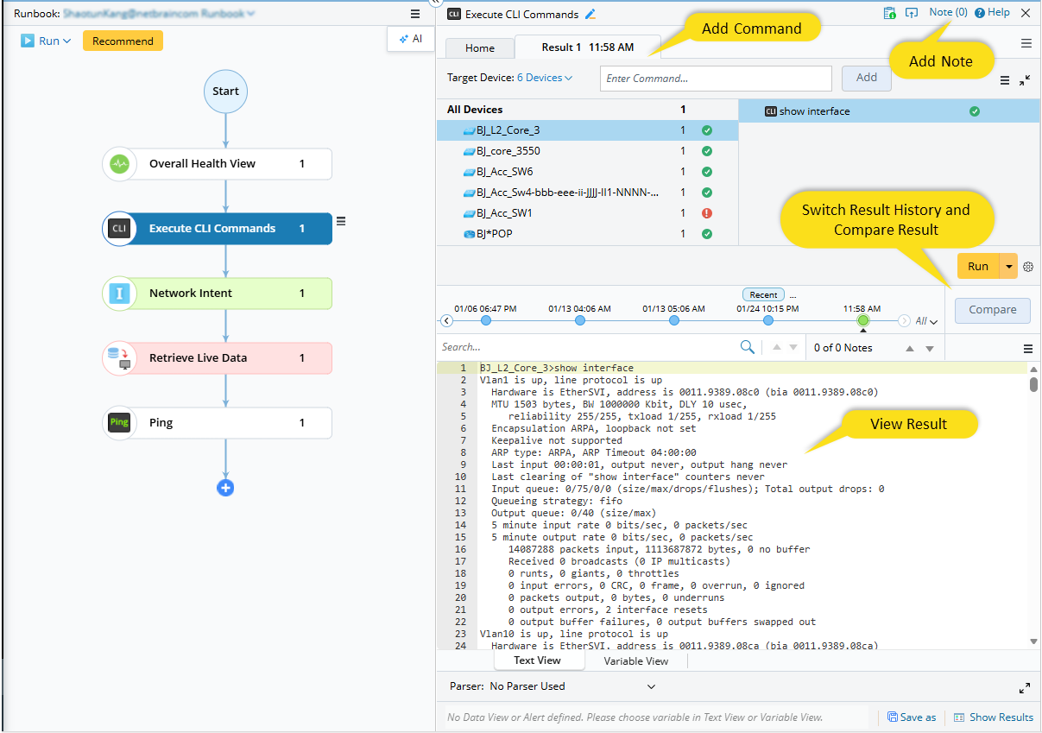Open the All timeline filter dropdown
This screenshot has height=733, width=1042.
click(x=926, y=321)
